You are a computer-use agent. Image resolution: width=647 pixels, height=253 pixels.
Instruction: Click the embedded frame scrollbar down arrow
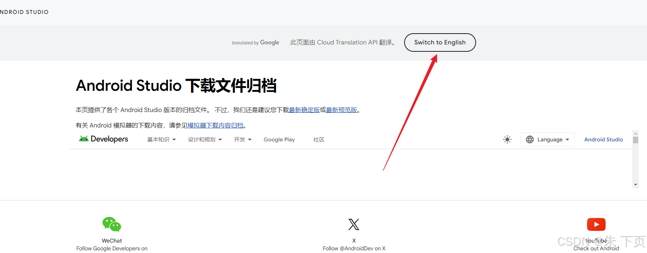tap(635, 185)
